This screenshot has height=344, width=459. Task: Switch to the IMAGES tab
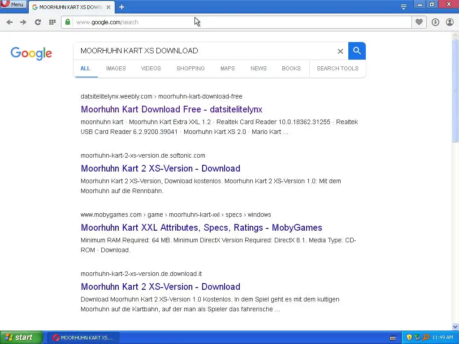pos(116,69)
